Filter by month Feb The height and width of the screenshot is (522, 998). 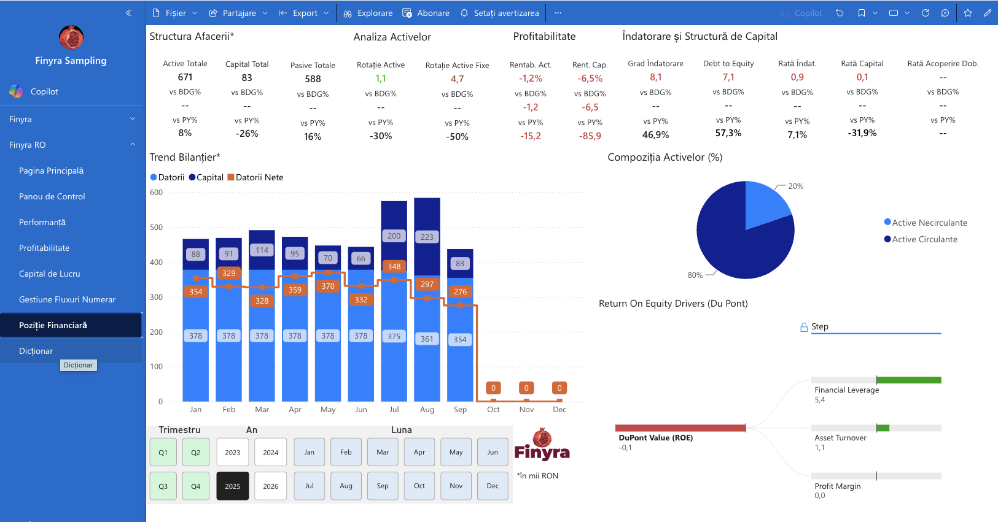tap(346, 452)
